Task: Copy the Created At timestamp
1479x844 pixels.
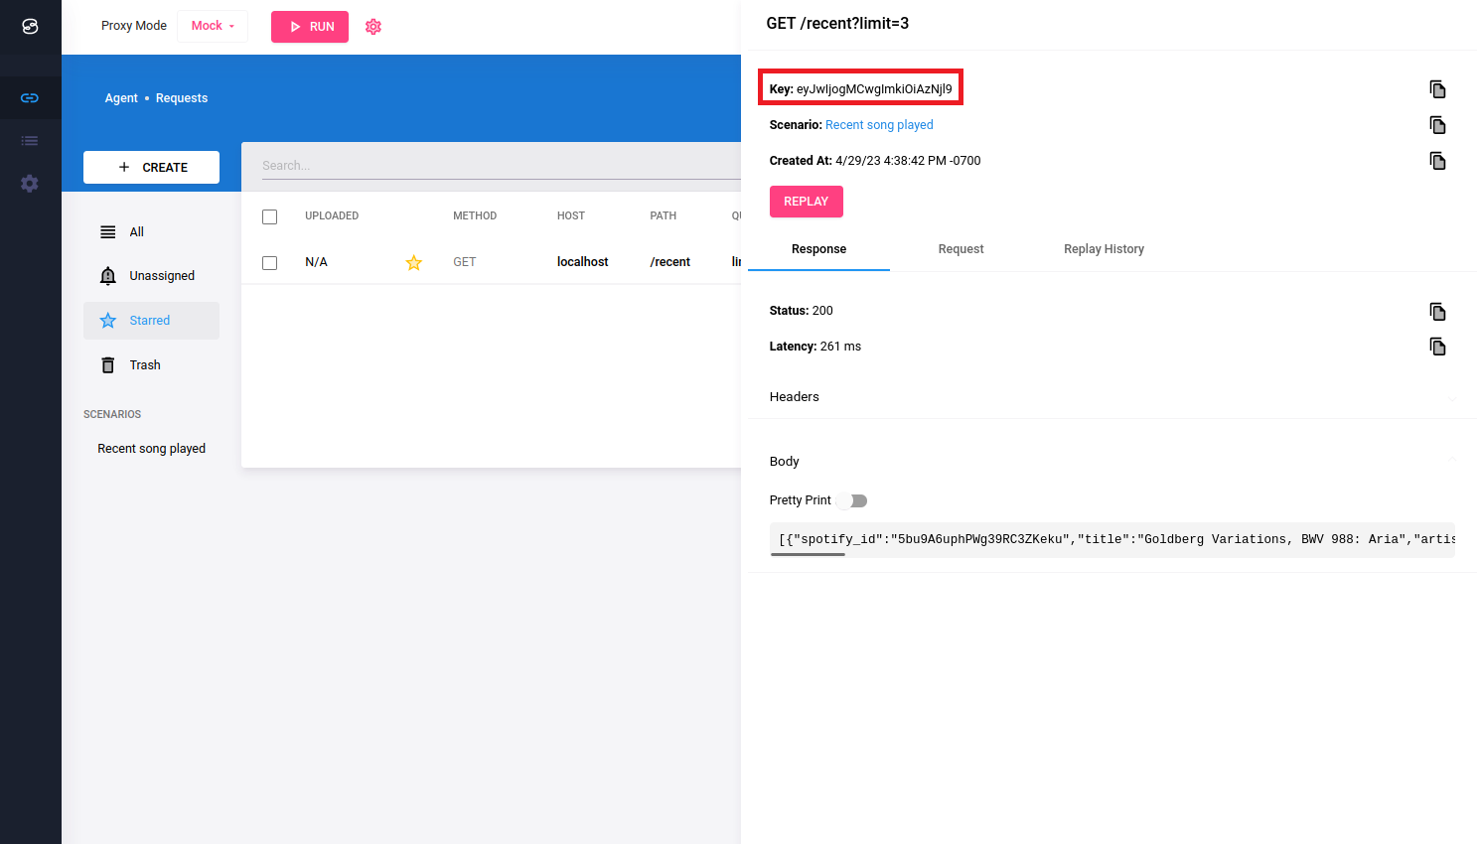Action: pyautogui.click(x=1437, y=161)
